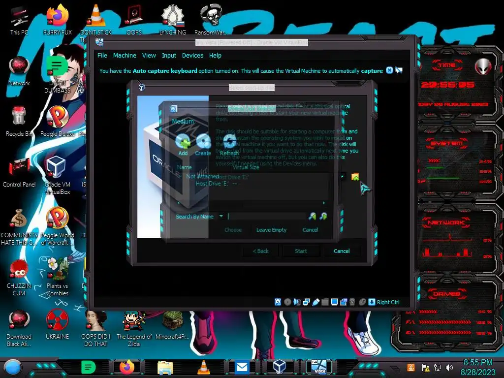Open the DONT STICK VLC shortcut
This screenshot has height=378, width=504.
[x=96, y=20]
